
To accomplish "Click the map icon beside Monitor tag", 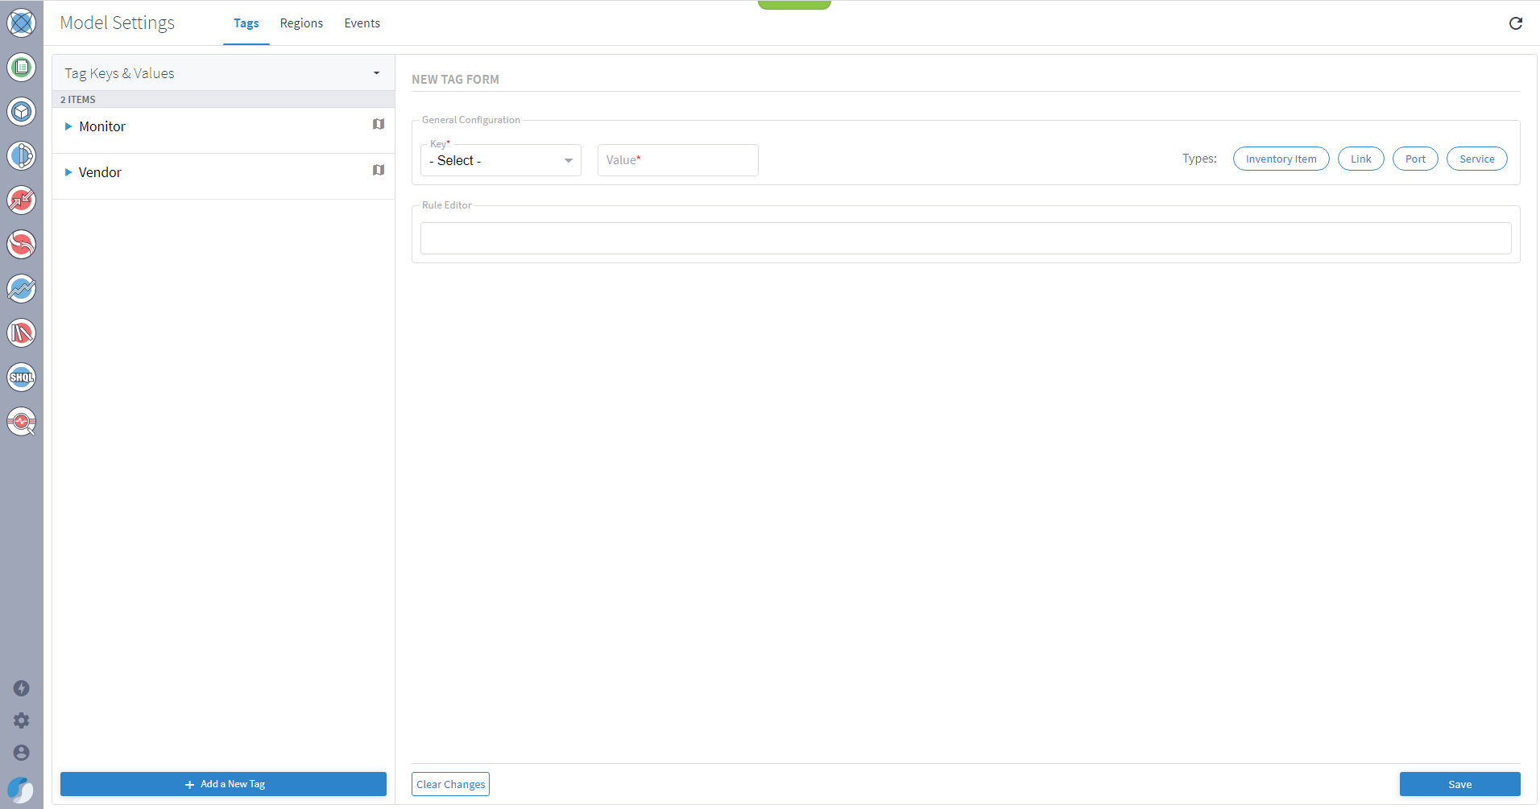I will coord(379,124).
